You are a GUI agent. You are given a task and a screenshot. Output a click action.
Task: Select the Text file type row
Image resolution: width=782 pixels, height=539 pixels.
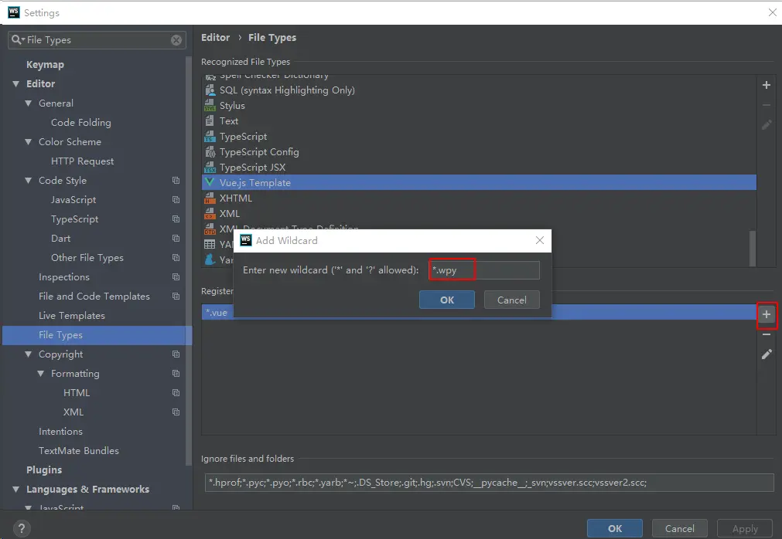[479, 121]
